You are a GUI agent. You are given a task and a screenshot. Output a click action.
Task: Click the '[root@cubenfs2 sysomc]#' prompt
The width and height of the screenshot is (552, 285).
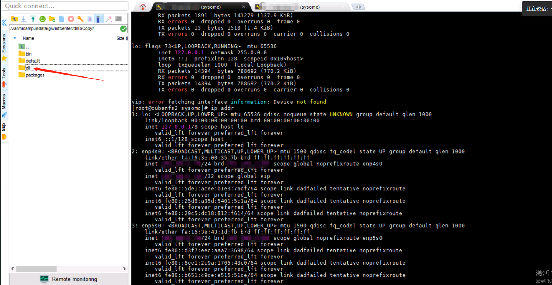[x=170, y=108]
